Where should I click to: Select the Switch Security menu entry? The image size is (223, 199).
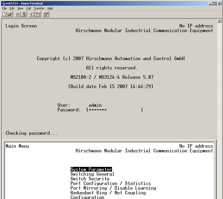coord(90,179)
